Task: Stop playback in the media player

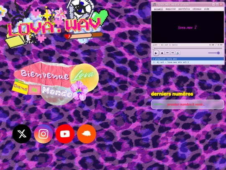Action: [162, 53]
